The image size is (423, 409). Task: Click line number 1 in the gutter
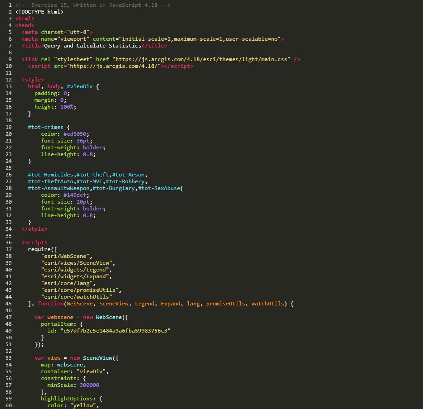pyautogui.click(x=10, y=5)
